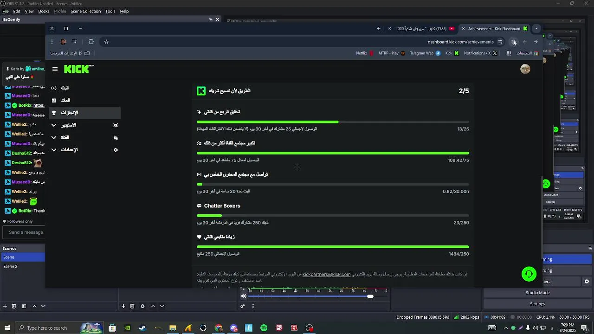Open the green support headset chat button
The height and width of the screenshot is (334, 594).
point(529,274)
